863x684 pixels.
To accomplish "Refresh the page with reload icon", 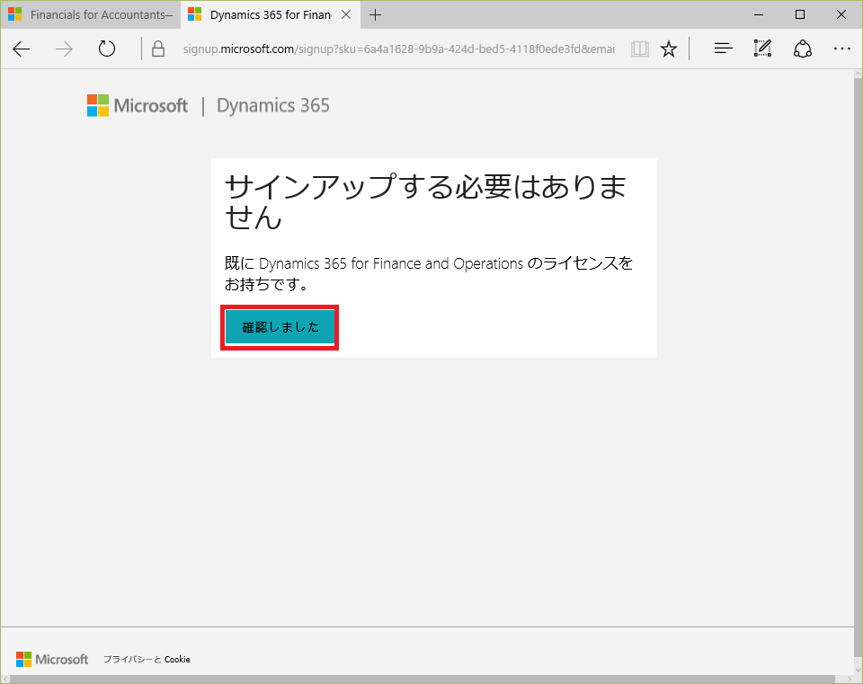I will (107, 49).
